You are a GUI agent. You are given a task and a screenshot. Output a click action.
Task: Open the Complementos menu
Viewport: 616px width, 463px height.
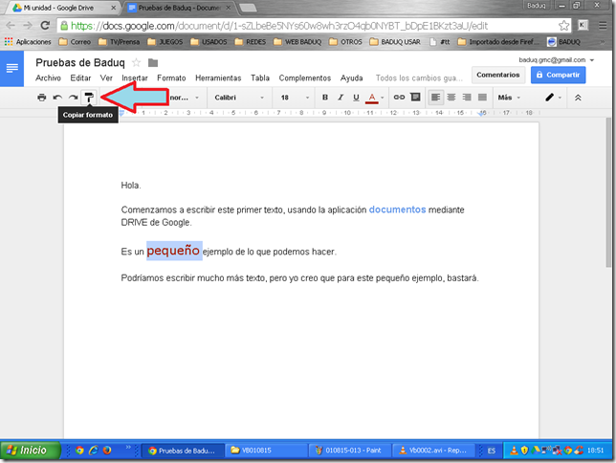[x=305, y=77]
